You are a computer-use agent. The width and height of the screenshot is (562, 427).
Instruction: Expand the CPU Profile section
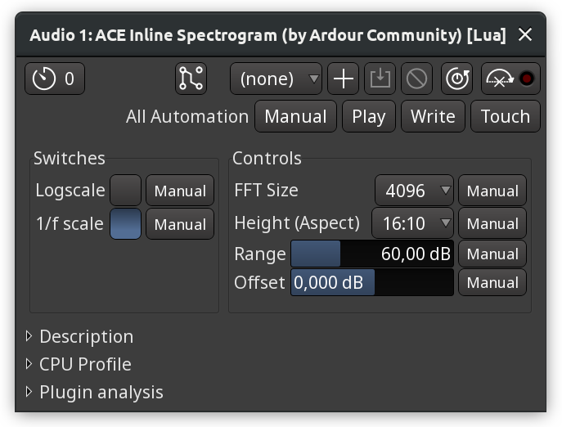tap(79, 364)
